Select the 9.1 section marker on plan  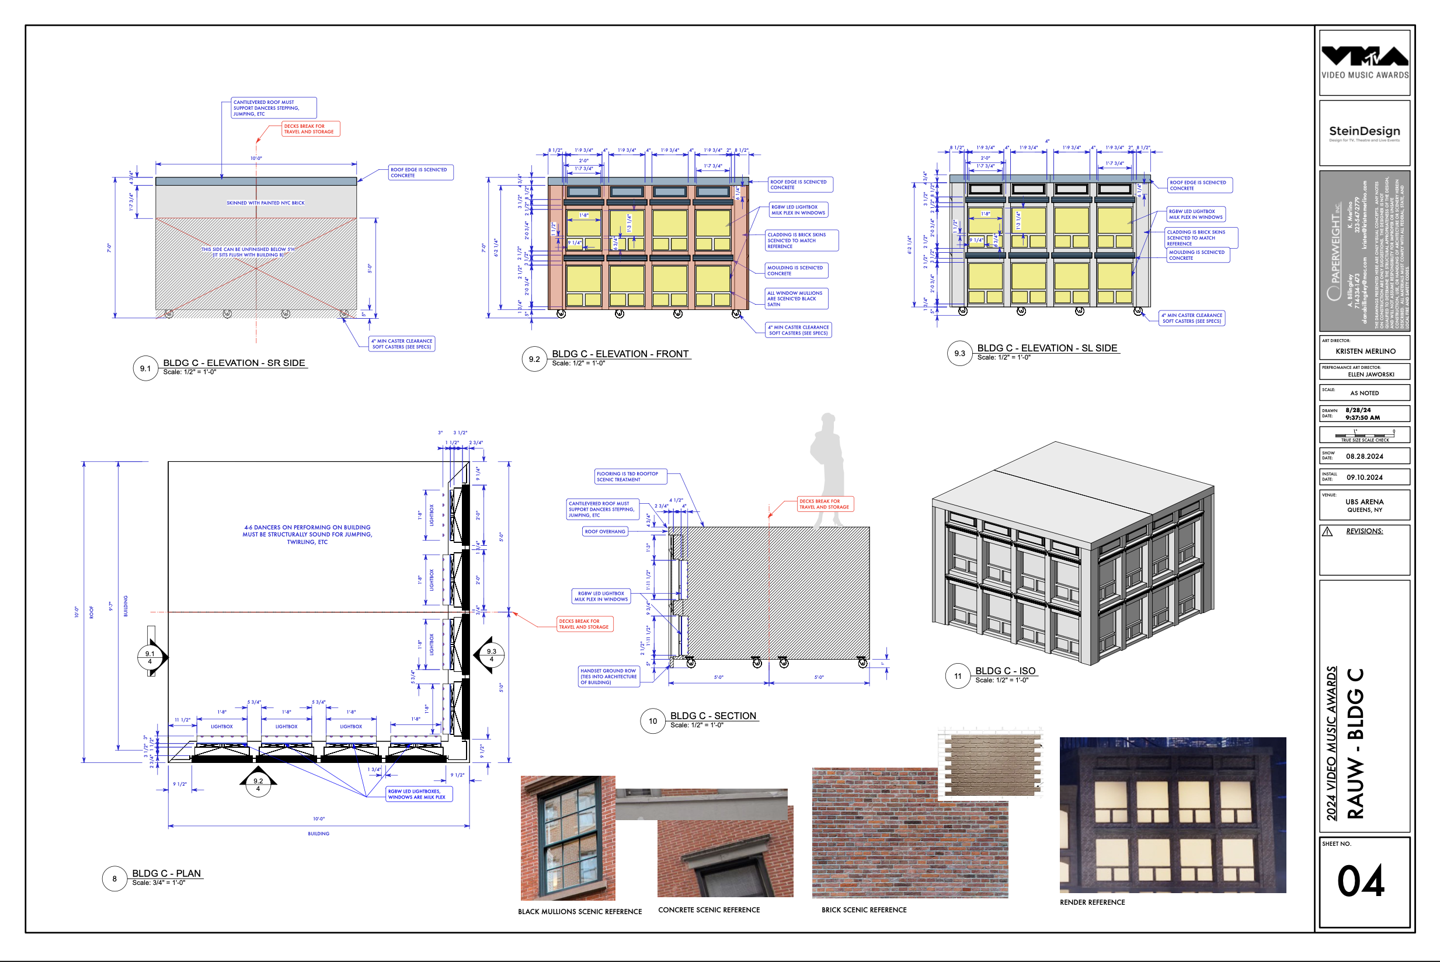pos(149,657)
